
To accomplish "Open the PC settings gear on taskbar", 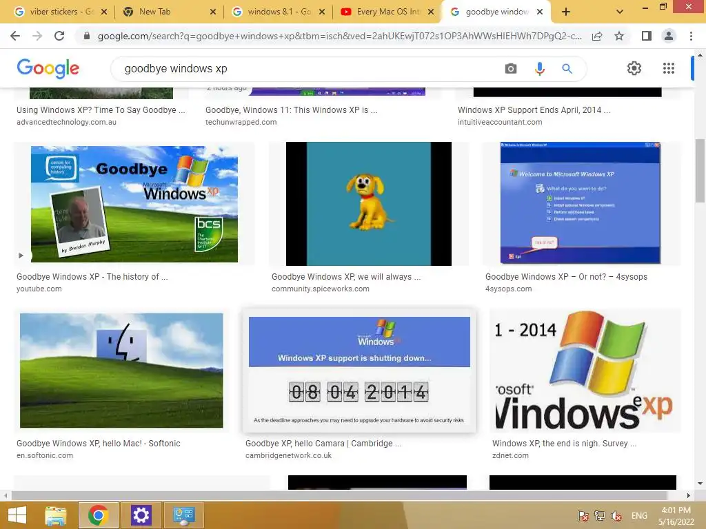I will click(x=141, y=515).
